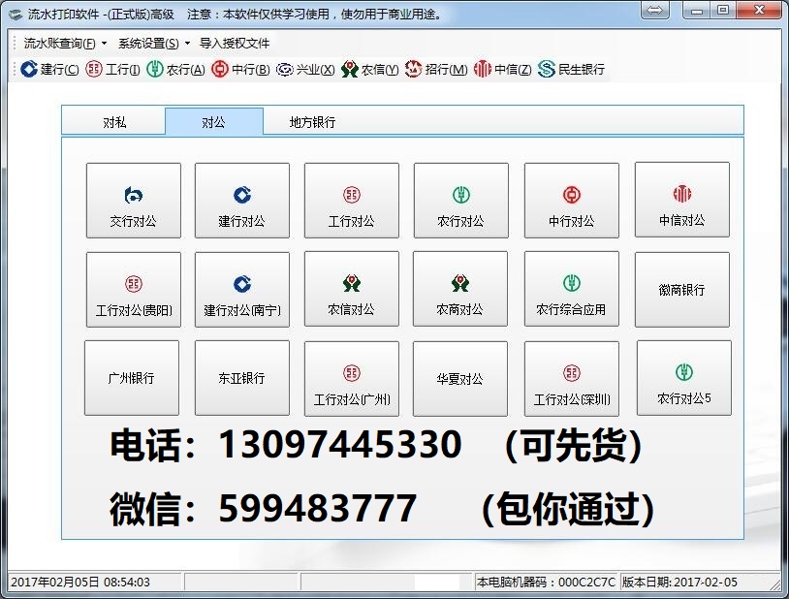Open the 广州银行 button
The width and height of the screenshot is (789, 599).
(x=131, y=377)
